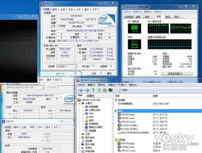Open the 查看(V) menu in Task Manager

[148, 12]
